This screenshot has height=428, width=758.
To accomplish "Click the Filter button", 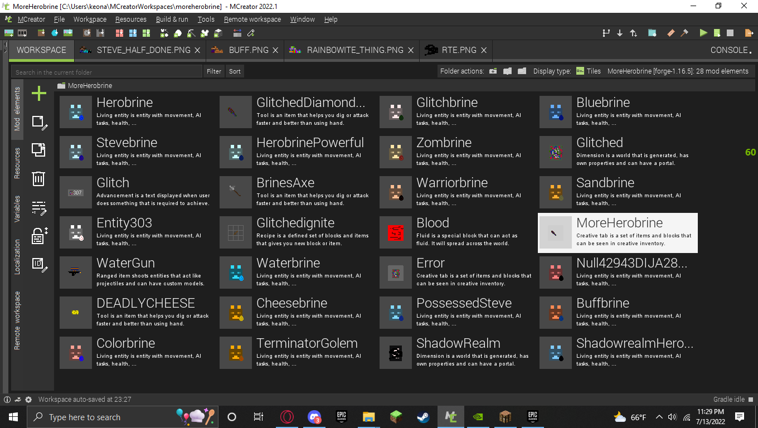I will (214, 71).
